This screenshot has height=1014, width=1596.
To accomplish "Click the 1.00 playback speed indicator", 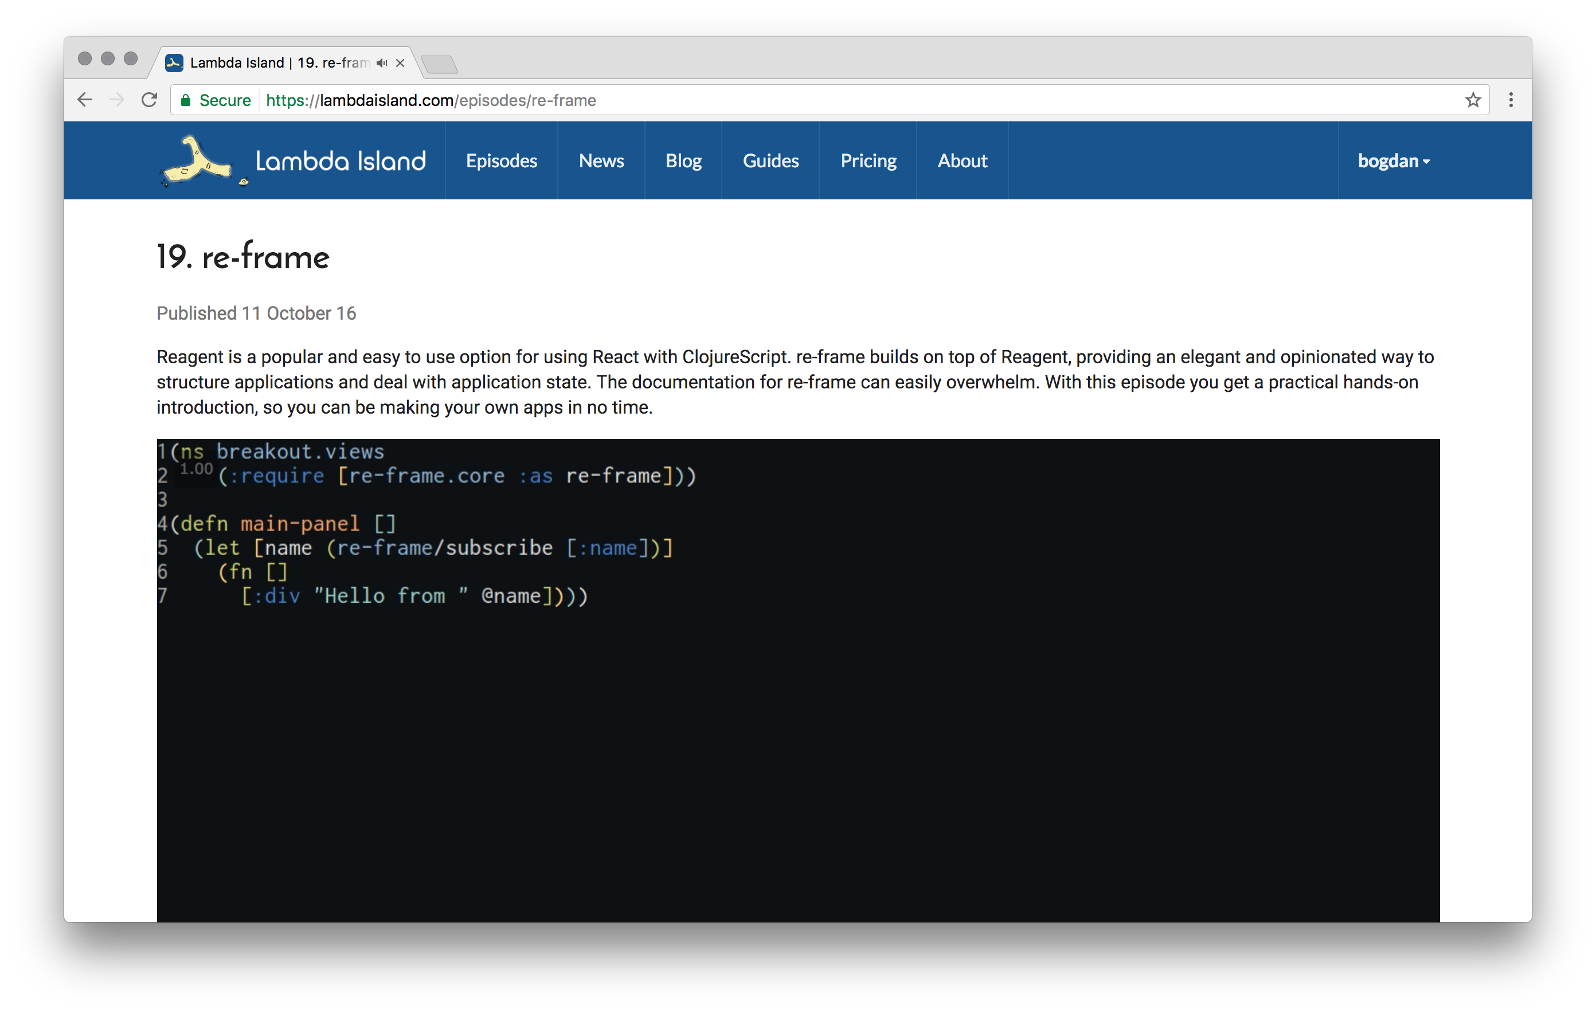I will point(196,470).
